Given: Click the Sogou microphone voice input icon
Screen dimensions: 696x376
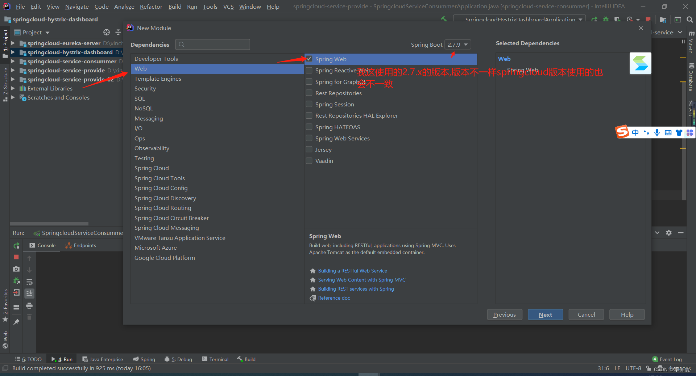Looking at the screenshot, I should (657, 132).
